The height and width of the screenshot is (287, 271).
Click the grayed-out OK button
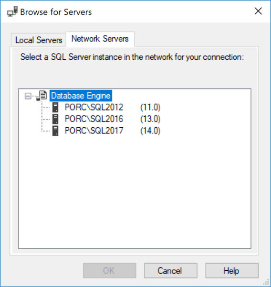pyautogui.click(x=110, y=271)
